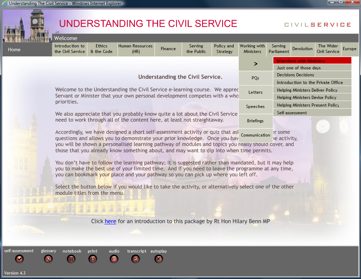The width and height of the screenshot is (361, 279).
Task: Click the self-assessment checkmark icon
Action: point(19,259)
